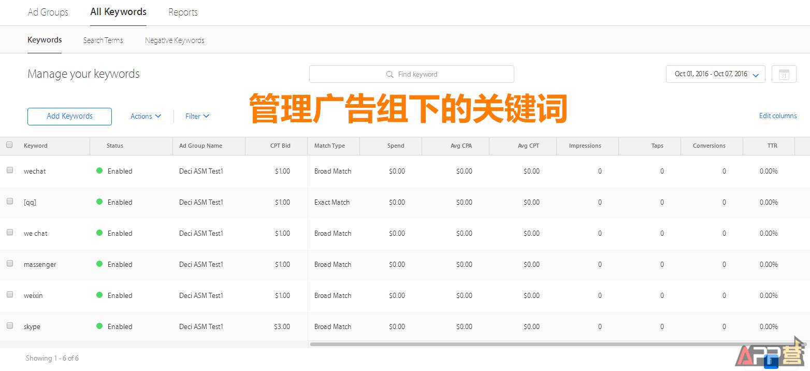Check the box for keyword wechat

point(9,170)
